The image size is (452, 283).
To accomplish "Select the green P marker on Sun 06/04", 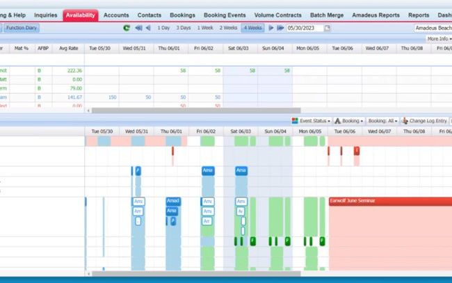I will (x=287, y=241).
